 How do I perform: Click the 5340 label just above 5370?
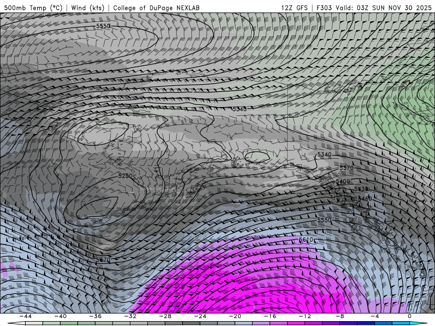click(324, 154)
